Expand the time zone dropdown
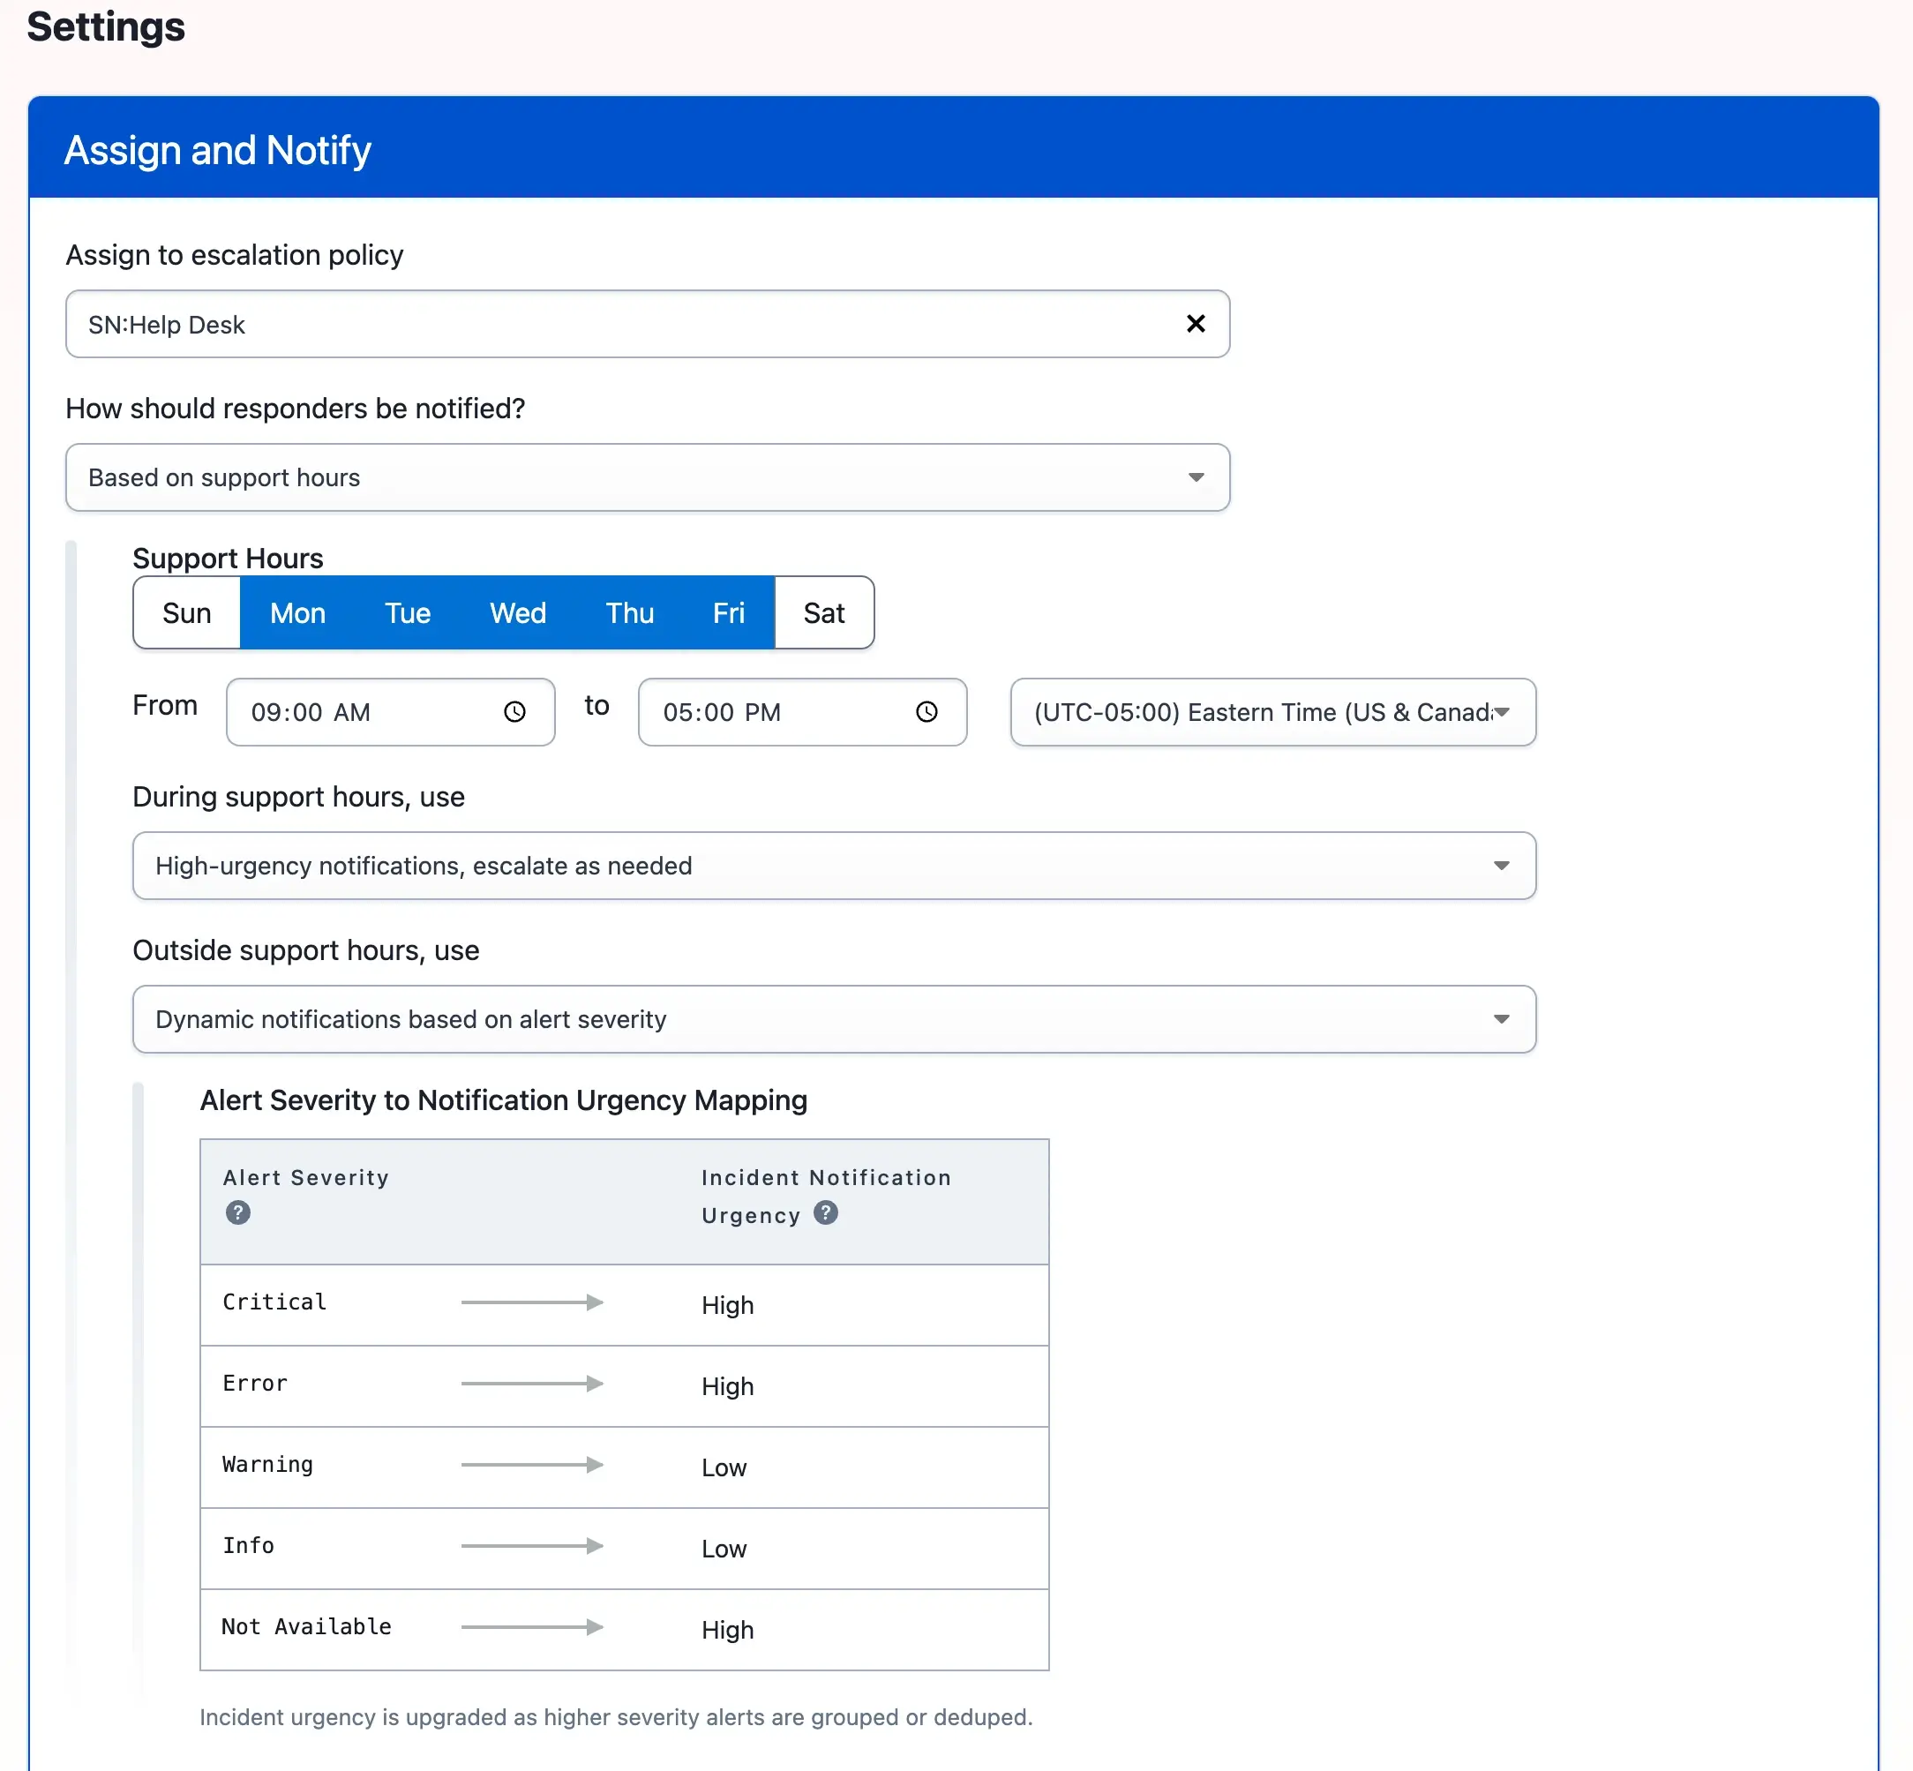Screen dimensions: 1913x1771 1272,712
